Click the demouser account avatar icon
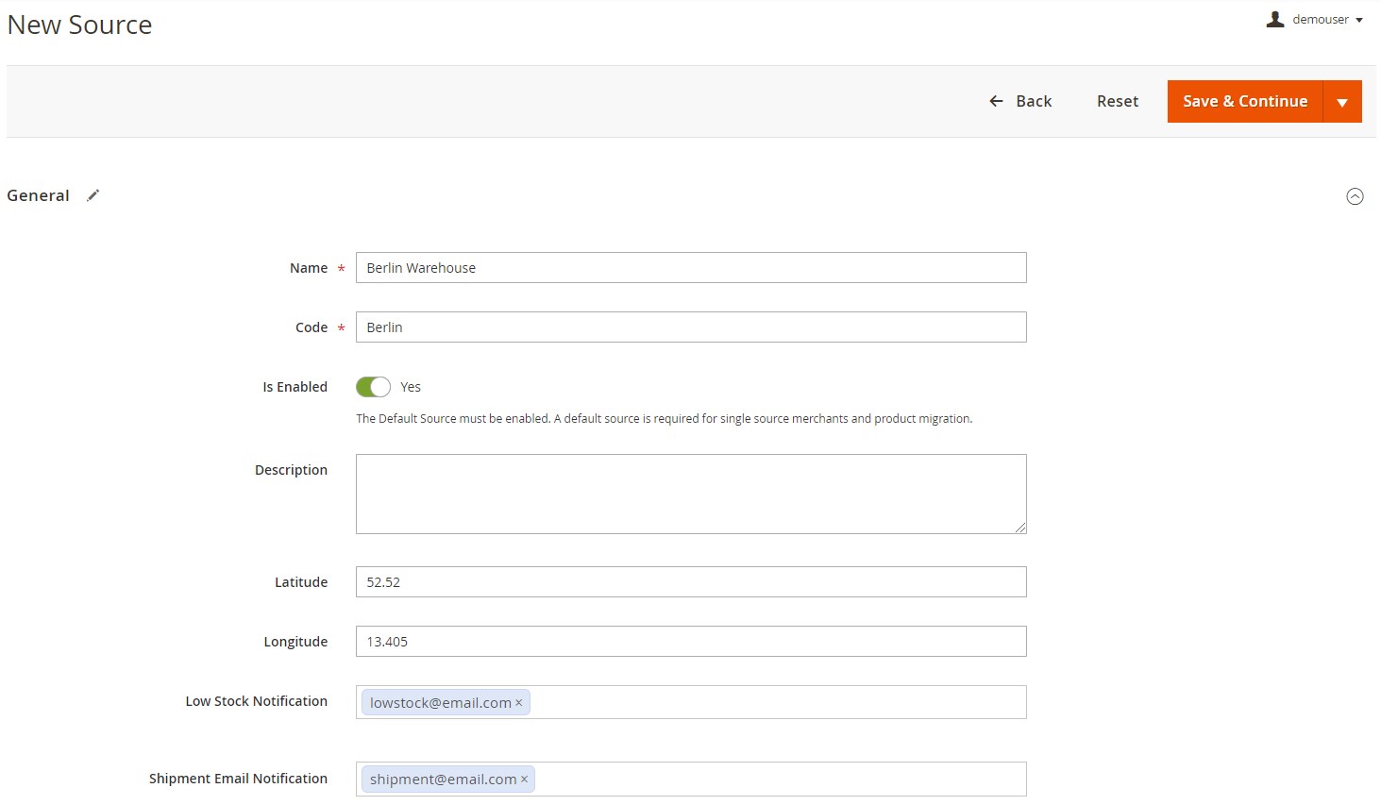The width and height of the screenshot is (1381, 805). point(1275,19)
